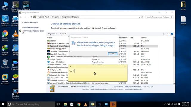Click Programs and Features breadcrumb segment
The width and height of the screenshot is (191, 107).
[71, 17]
